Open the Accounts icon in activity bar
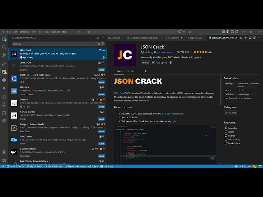Image resolution: width=263 pixels, height=197 pixels. click(x=4, y=152)
